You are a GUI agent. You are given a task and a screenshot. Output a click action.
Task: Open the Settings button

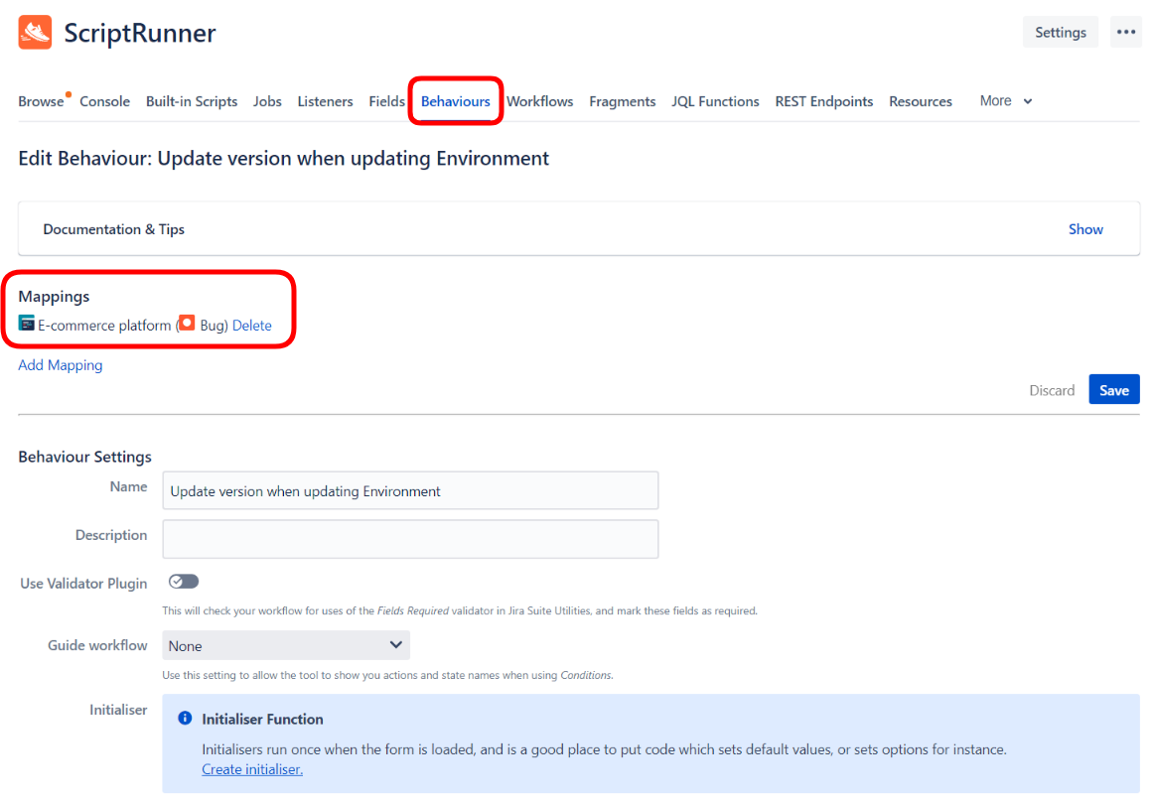1060,32
